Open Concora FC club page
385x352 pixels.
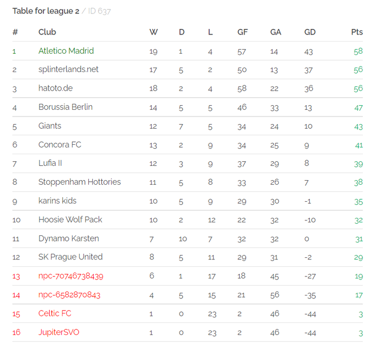(x=60, y=145)
